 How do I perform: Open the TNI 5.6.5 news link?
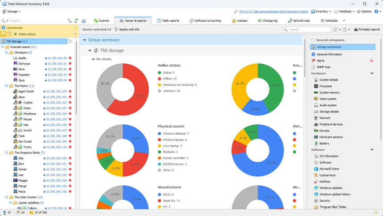point(273,12)
